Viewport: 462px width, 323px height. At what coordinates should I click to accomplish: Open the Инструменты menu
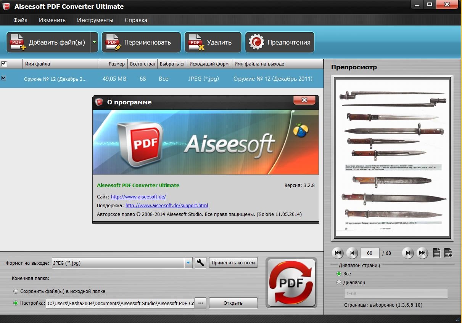pyautogui.click(x=95, y=20)
